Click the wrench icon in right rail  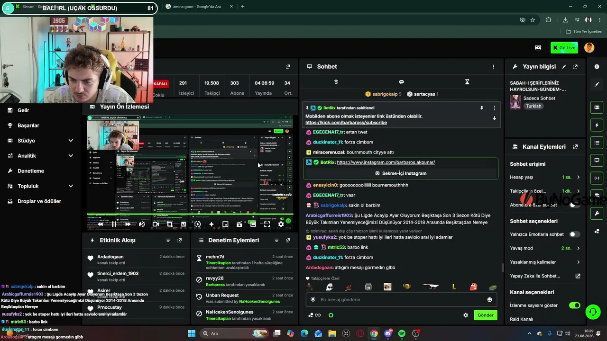(597, 213)
